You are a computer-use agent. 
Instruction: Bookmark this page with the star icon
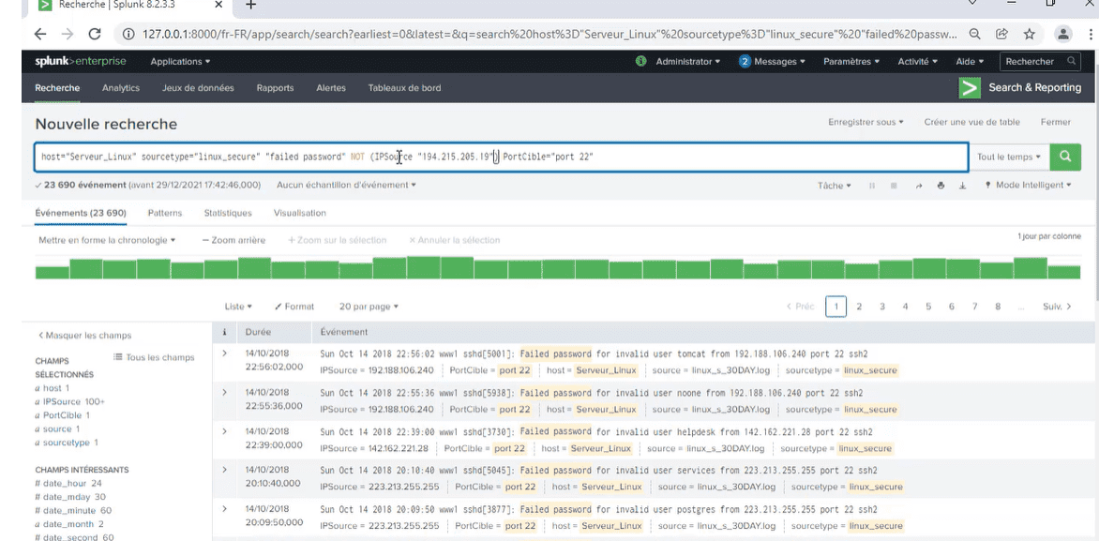point(1029,34)
